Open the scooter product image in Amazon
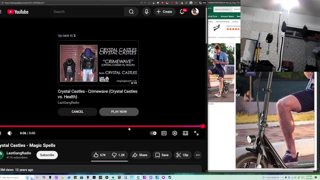 (x=221, y=73)
